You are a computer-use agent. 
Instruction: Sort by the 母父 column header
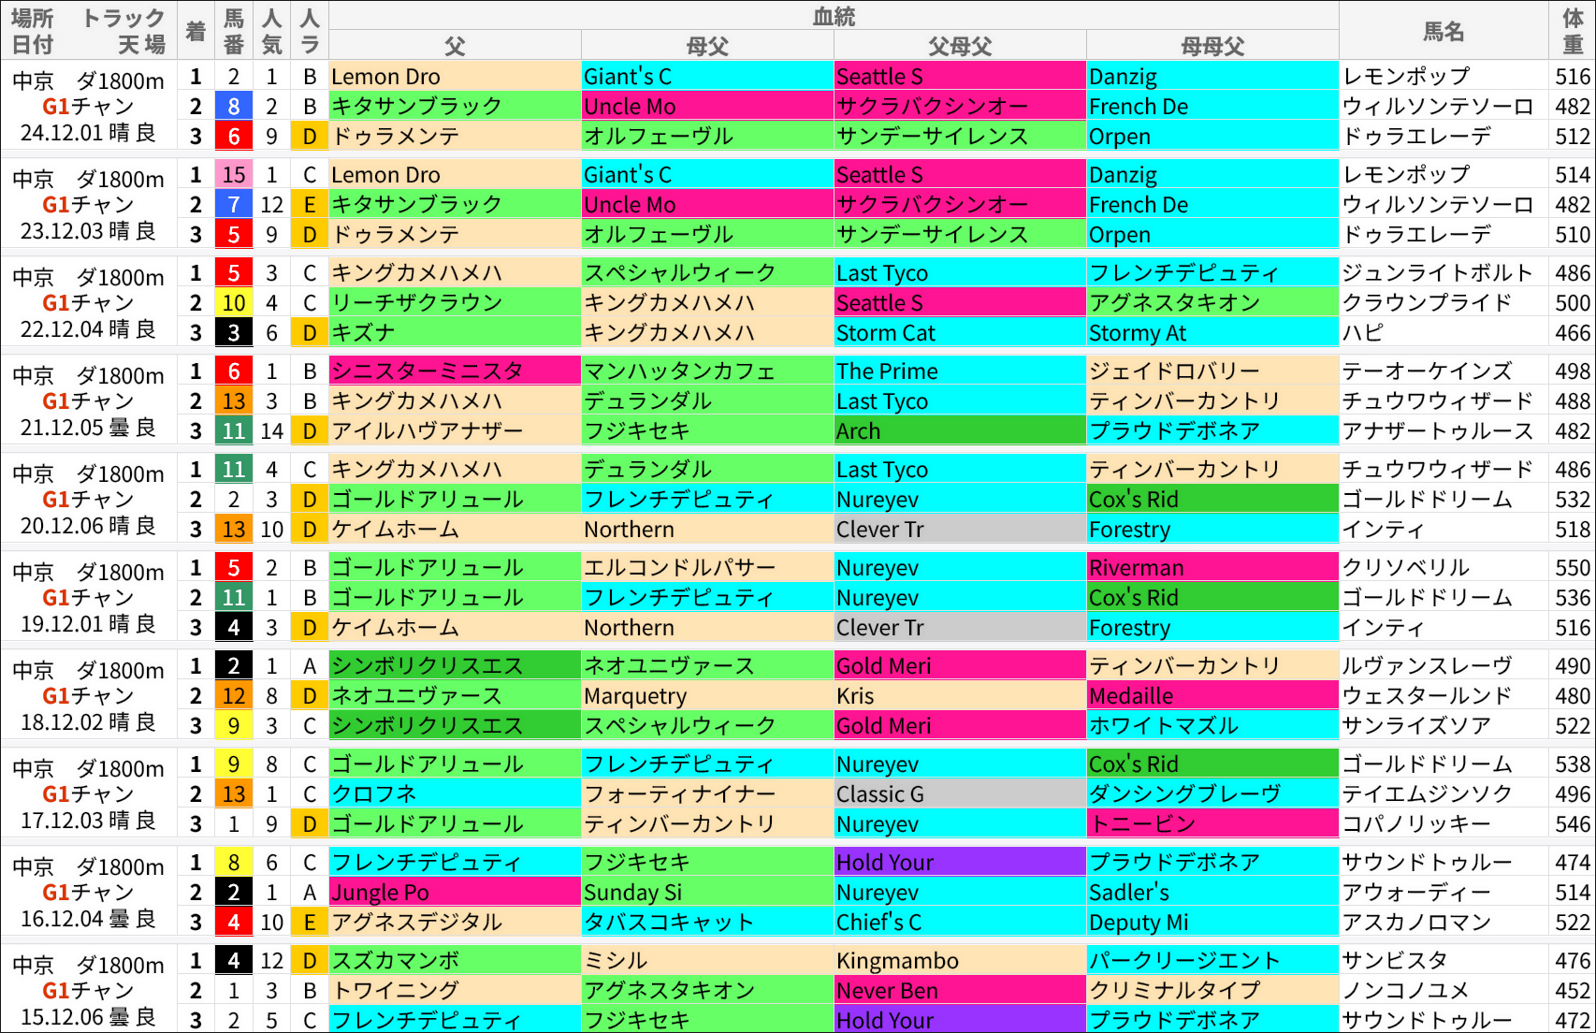coord(706,46)
